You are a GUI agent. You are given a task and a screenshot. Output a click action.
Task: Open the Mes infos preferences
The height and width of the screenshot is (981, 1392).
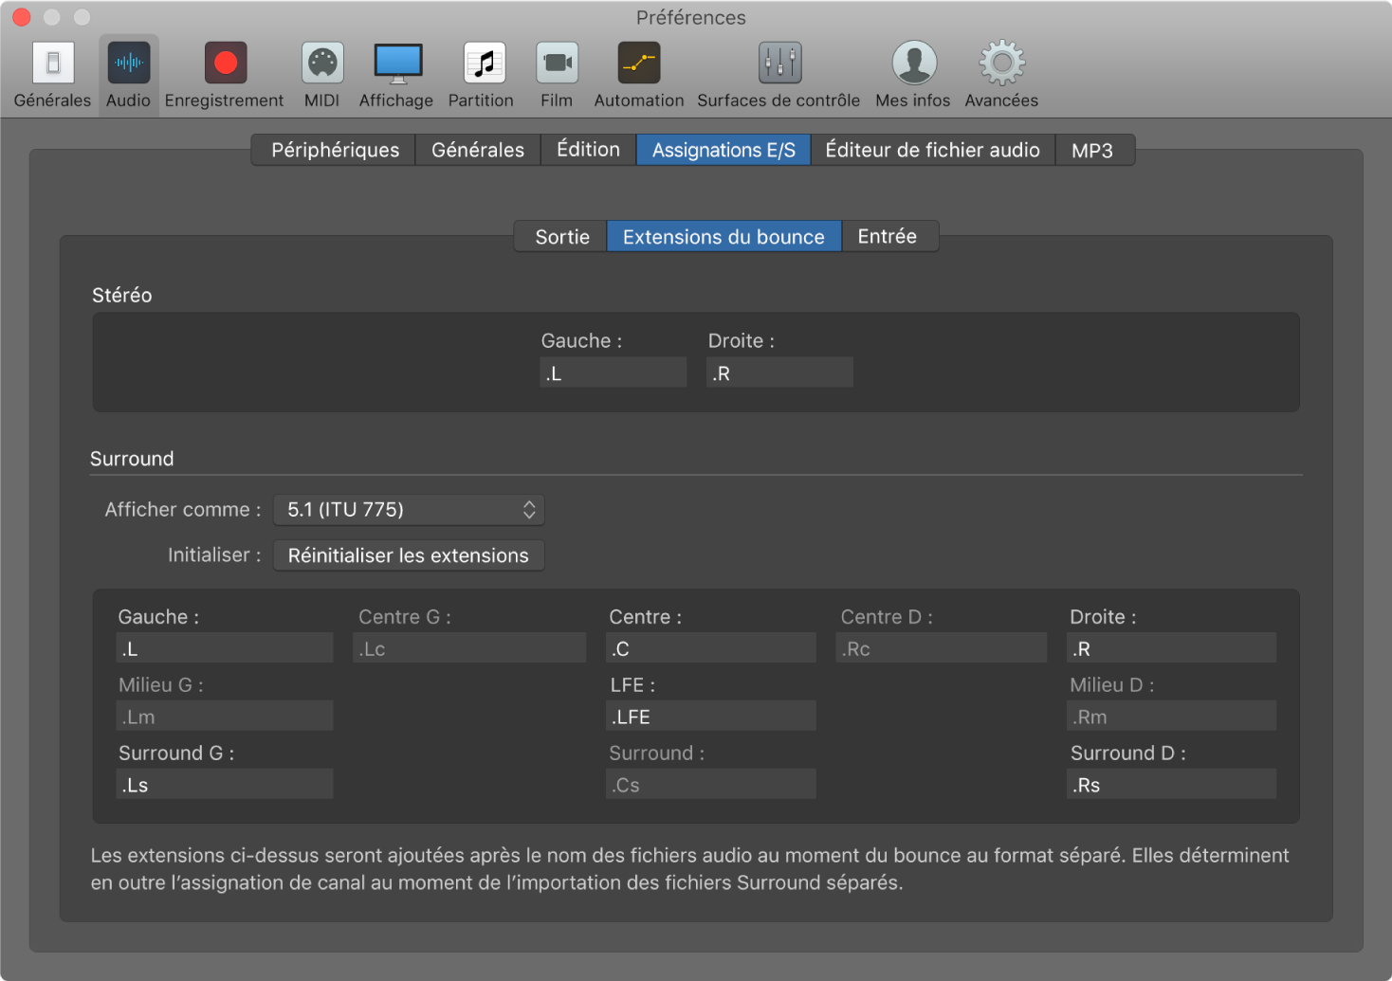[x=913, y=75]
